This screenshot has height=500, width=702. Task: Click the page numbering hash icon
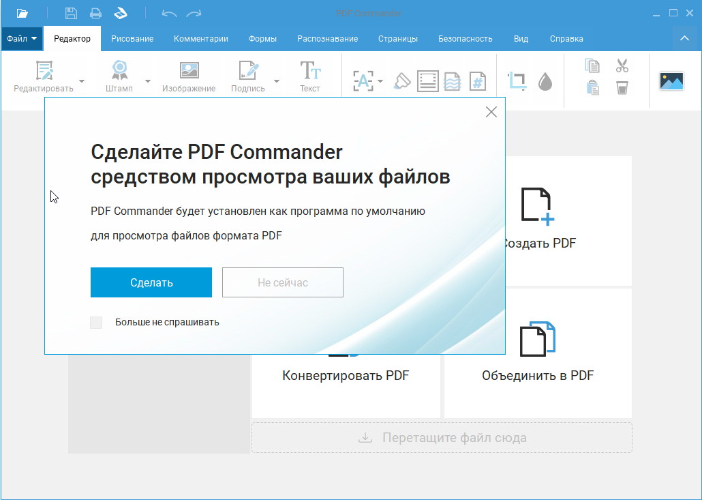tap(478, 81)
